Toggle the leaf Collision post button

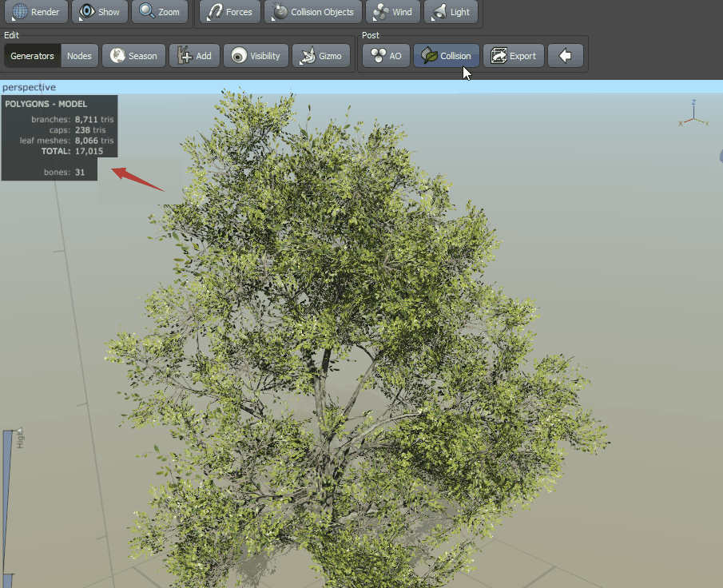(447, 56)
